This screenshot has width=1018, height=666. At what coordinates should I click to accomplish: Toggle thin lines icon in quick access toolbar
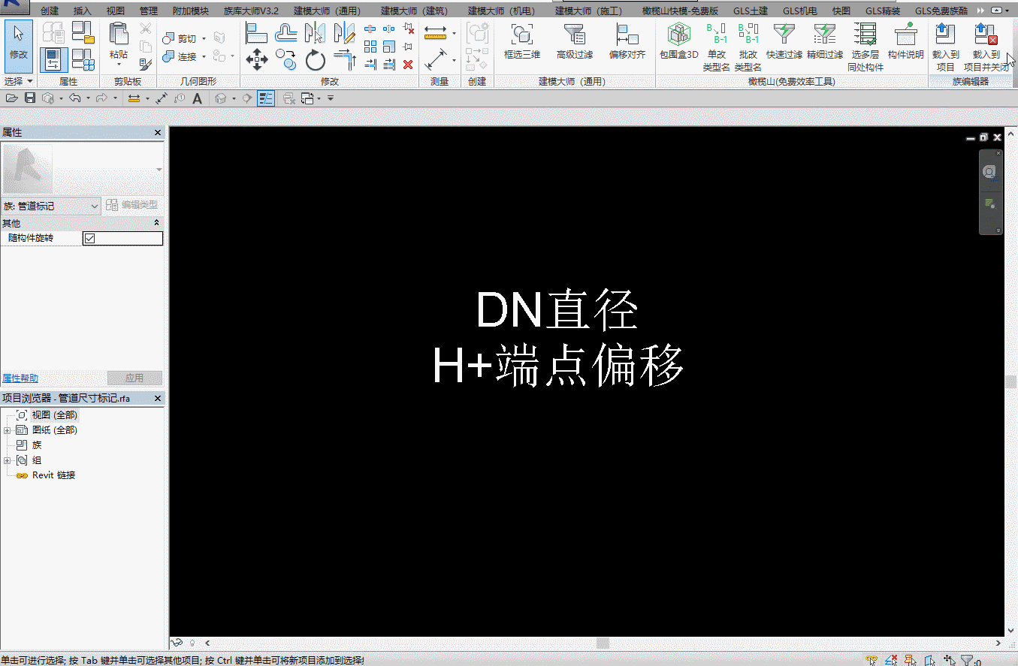266,98
